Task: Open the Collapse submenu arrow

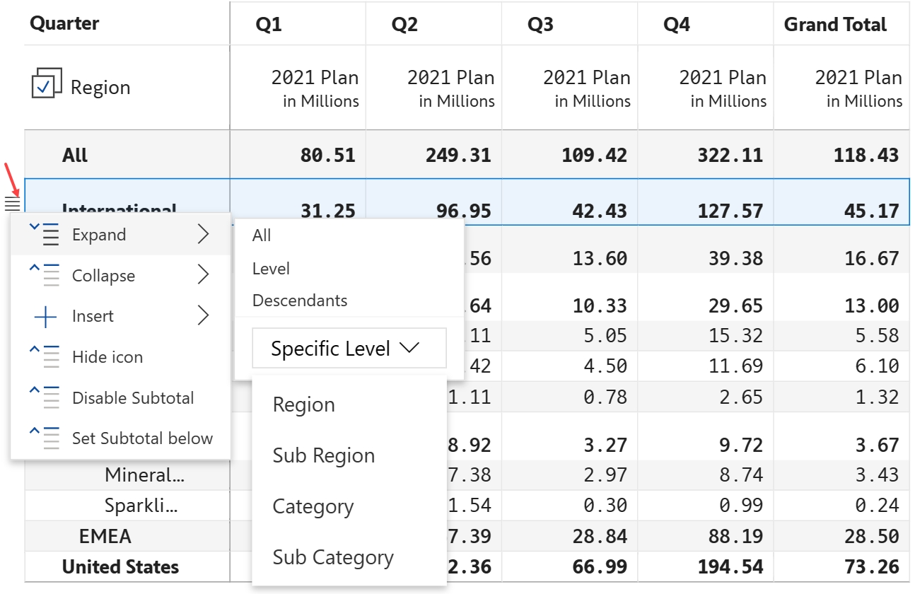Action: [204, 275]
